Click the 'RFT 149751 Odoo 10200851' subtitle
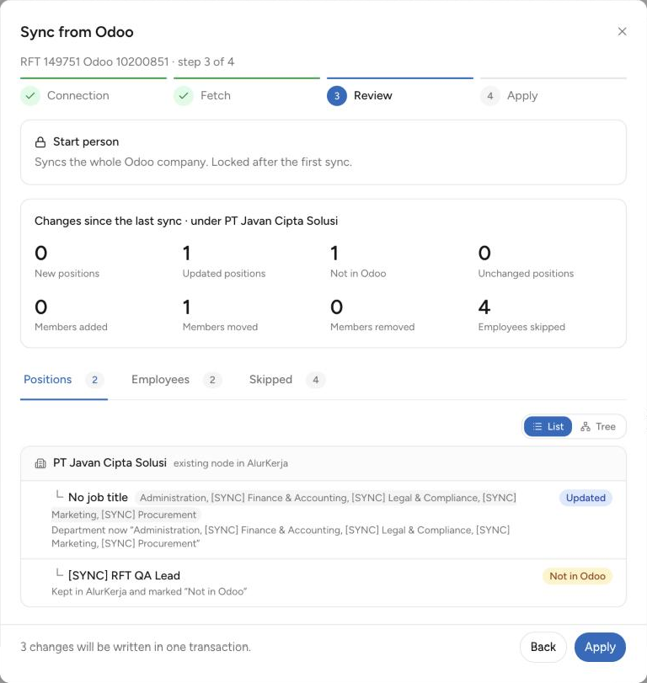Viewport: 647px width, 683px height. click(x=94, y=61)
